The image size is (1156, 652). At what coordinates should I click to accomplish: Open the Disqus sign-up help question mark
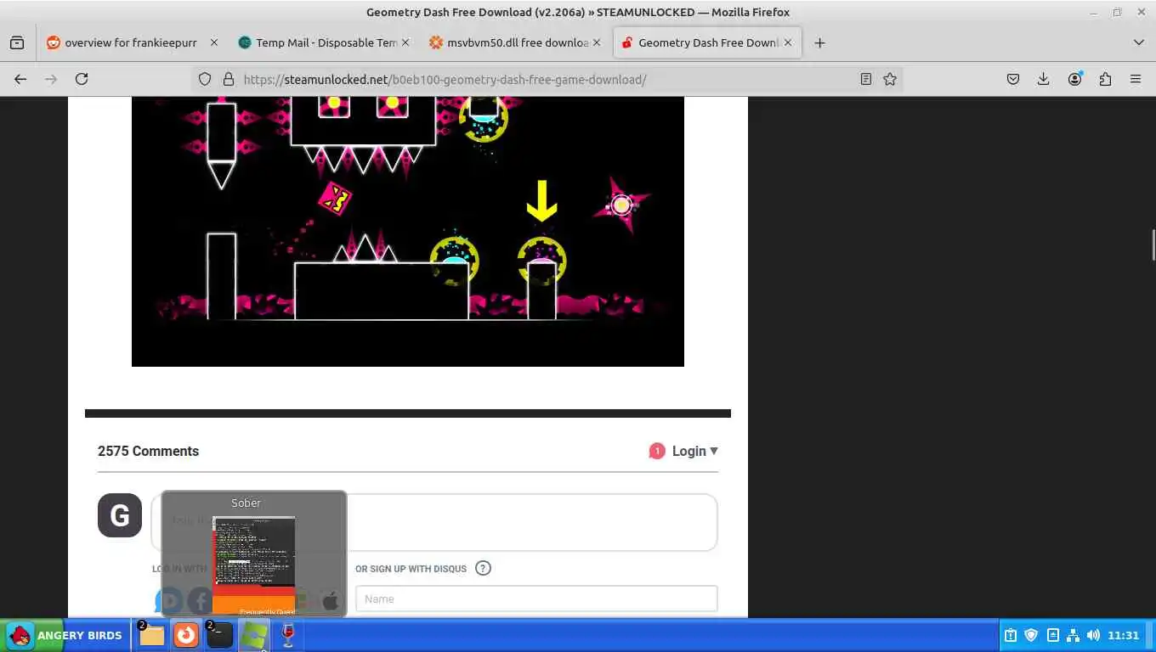coord(483,568)
